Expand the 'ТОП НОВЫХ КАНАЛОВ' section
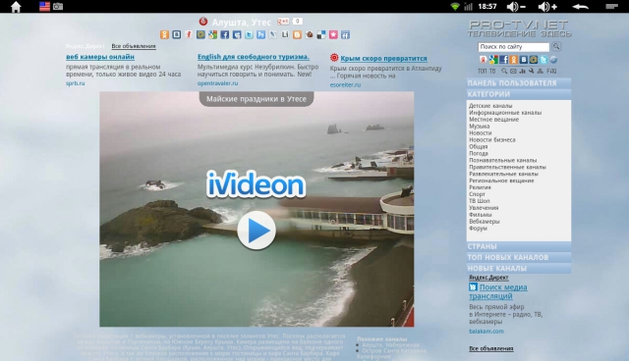629x361 pixels. [x=519, y=257]
